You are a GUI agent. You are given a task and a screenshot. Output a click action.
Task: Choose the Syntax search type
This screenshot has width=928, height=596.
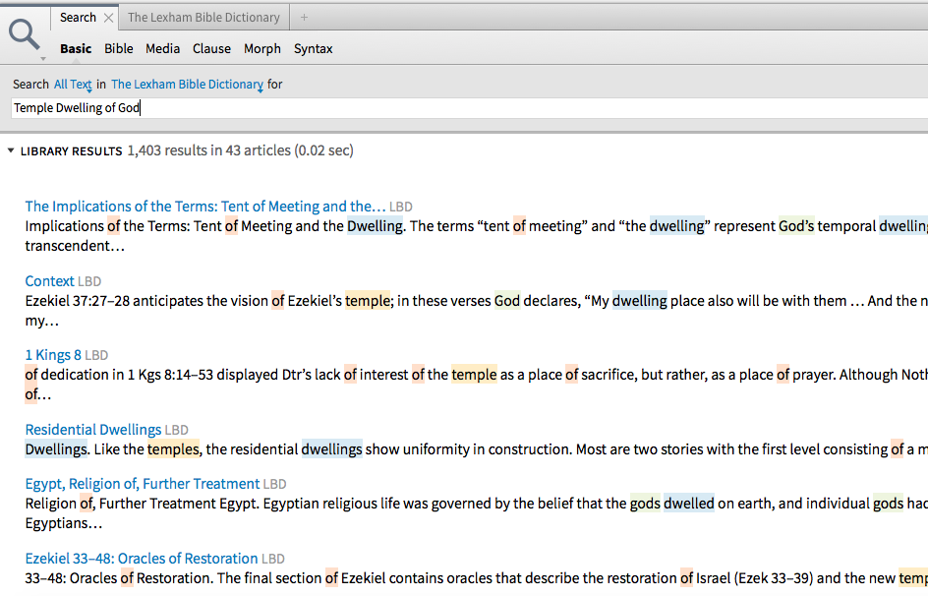(313, 48)
